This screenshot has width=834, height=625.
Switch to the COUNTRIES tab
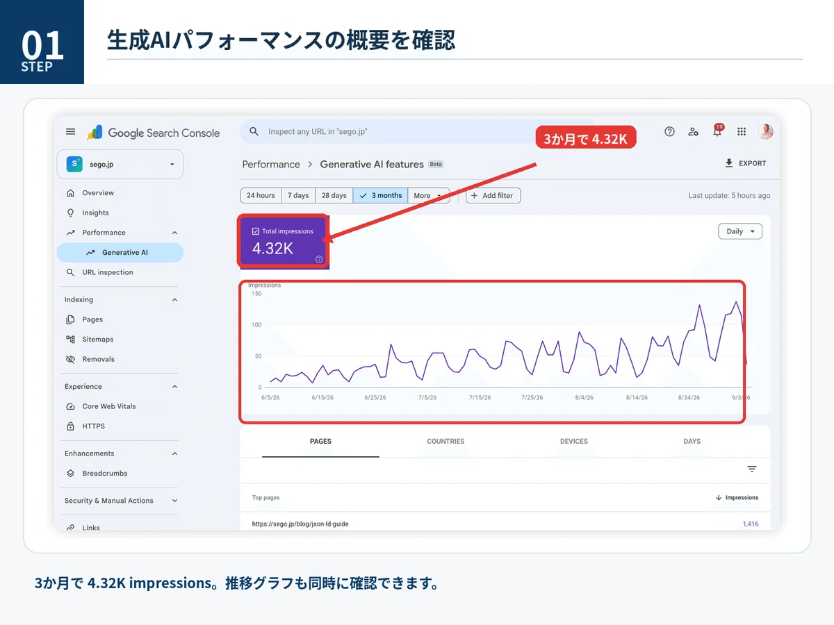click(x=445, y=442)
